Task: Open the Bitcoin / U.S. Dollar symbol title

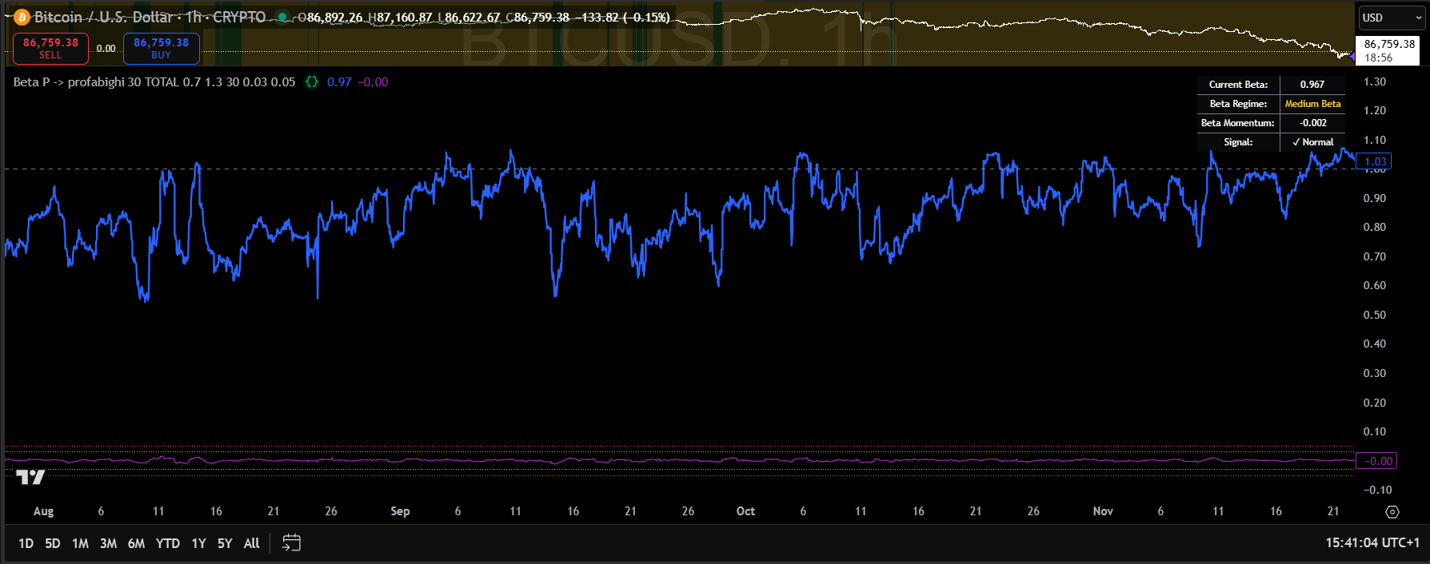Action: (x=150, y=17)
